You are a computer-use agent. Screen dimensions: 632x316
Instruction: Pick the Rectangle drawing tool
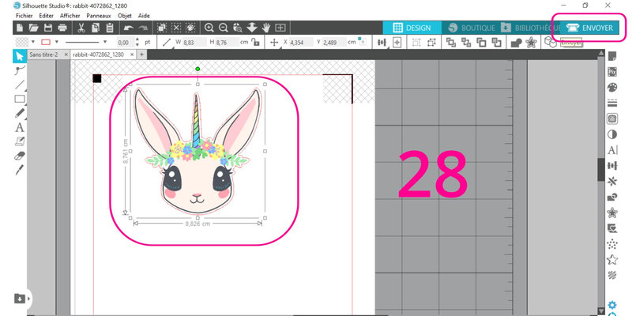[x=20, y=99]
